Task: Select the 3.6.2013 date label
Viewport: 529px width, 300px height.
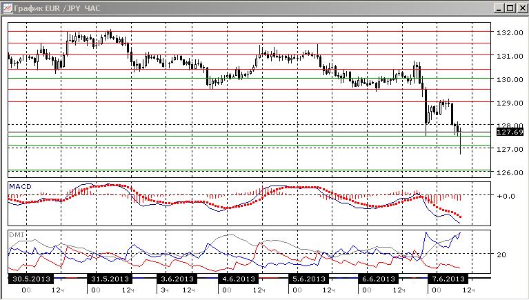Action: point(177,279)
